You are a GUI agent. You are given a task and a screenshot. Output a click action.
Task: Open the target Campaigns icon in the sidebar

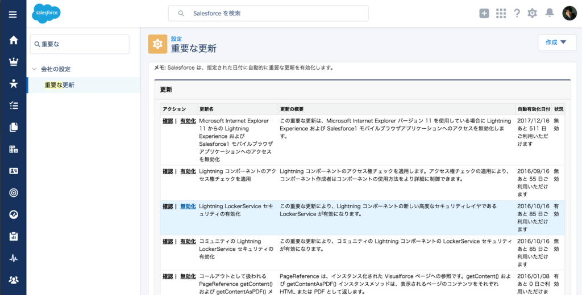click(14, 193)
